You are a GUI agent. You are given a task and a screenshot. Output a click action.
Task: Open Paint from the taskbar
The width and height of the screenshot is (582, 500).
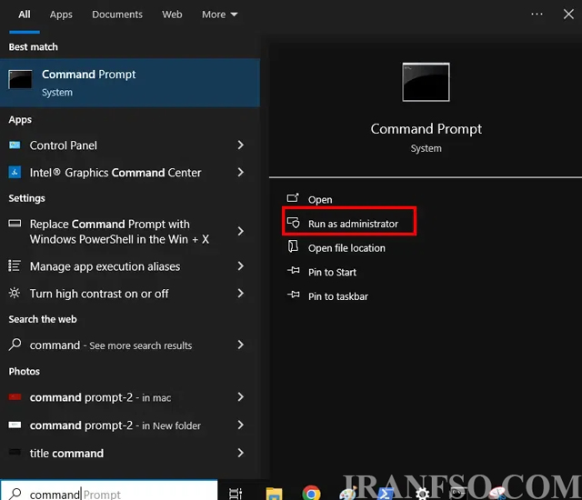[x=347, y=494]
